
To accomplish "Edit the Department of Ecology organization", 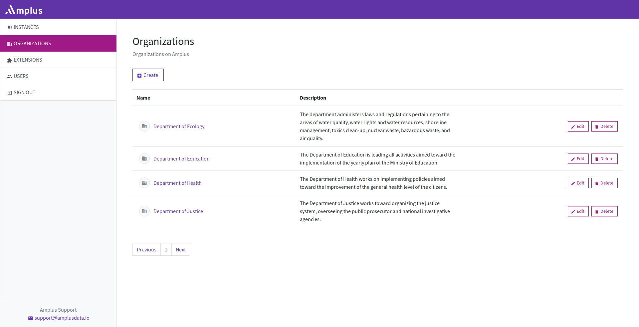I will point(578,126).
